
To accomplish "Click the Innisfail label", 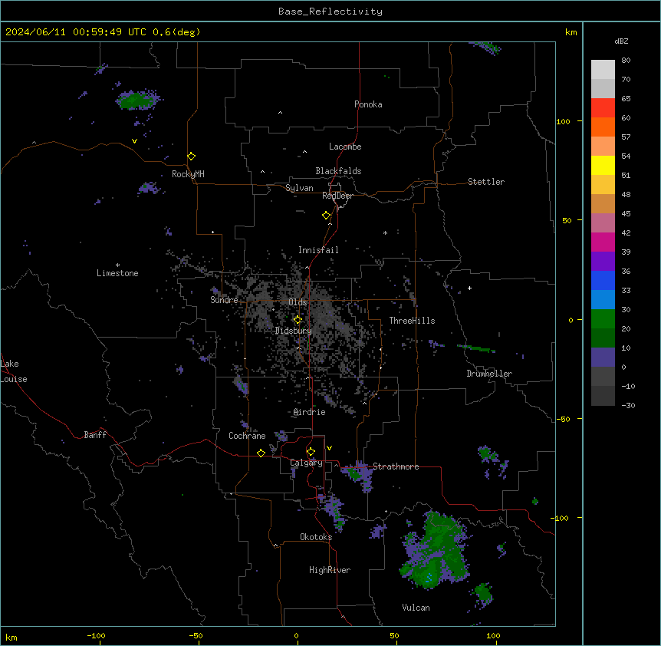I will [318, 250].
